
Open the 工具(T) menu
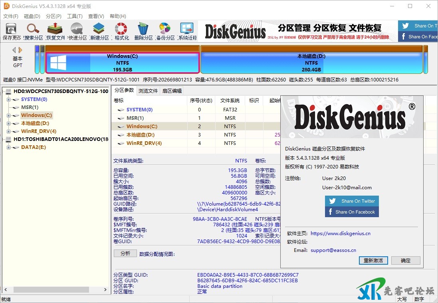pos(75,16)
